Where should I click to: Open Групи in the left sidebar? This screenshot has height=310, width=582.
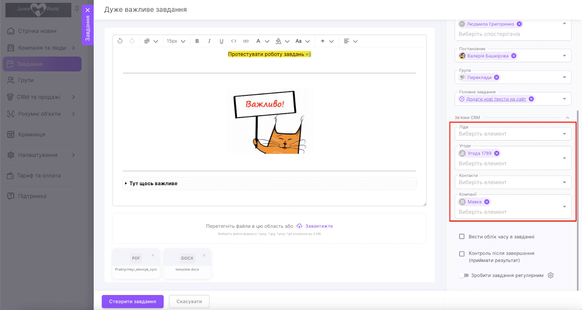[x=26, y=80]
